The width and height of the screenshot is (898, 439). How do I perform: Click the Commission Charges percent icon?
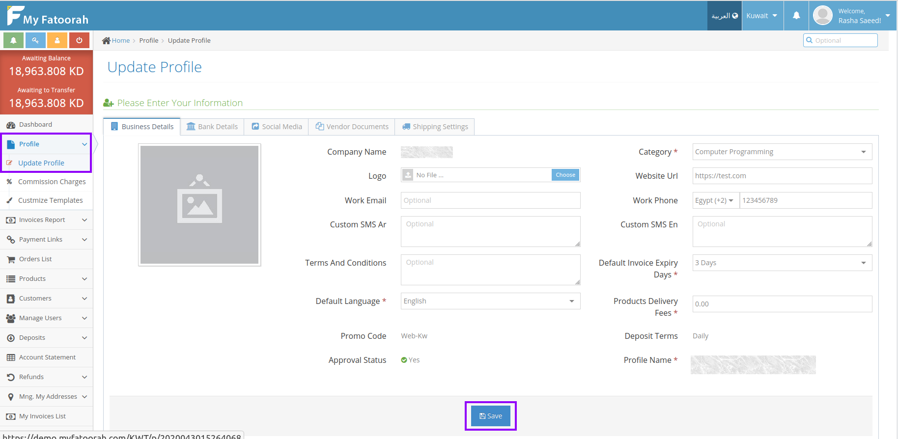tap(9, 182)
